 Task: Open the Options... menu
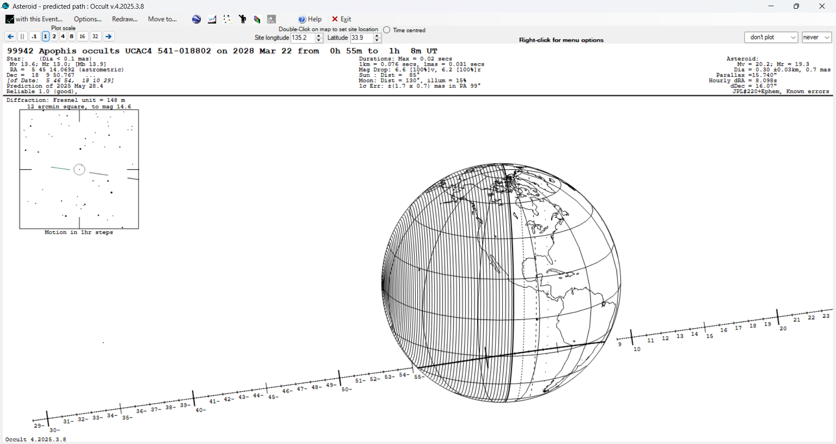pyautogui.click(x=88, y=19)
